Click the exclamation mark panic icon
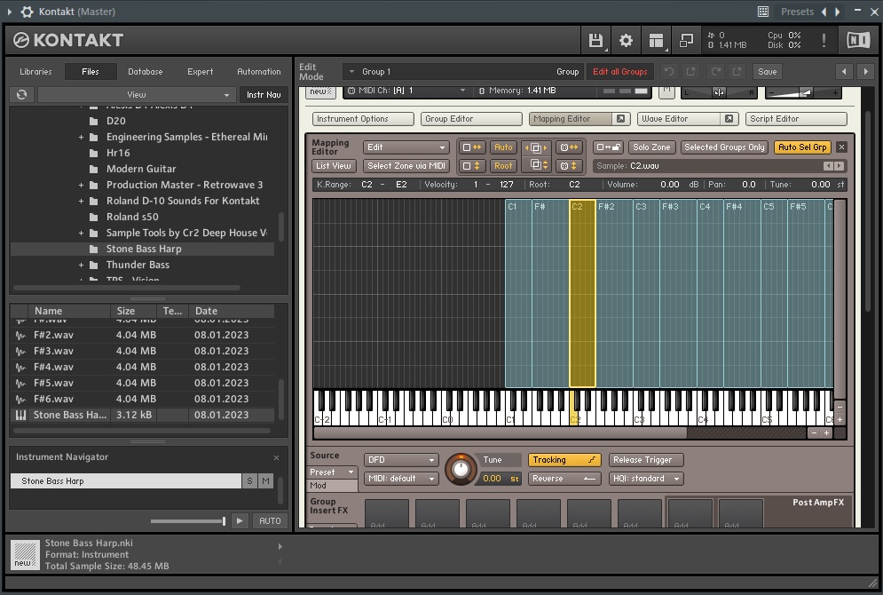This screenshot has width=883, height=595. pos(824,41)
